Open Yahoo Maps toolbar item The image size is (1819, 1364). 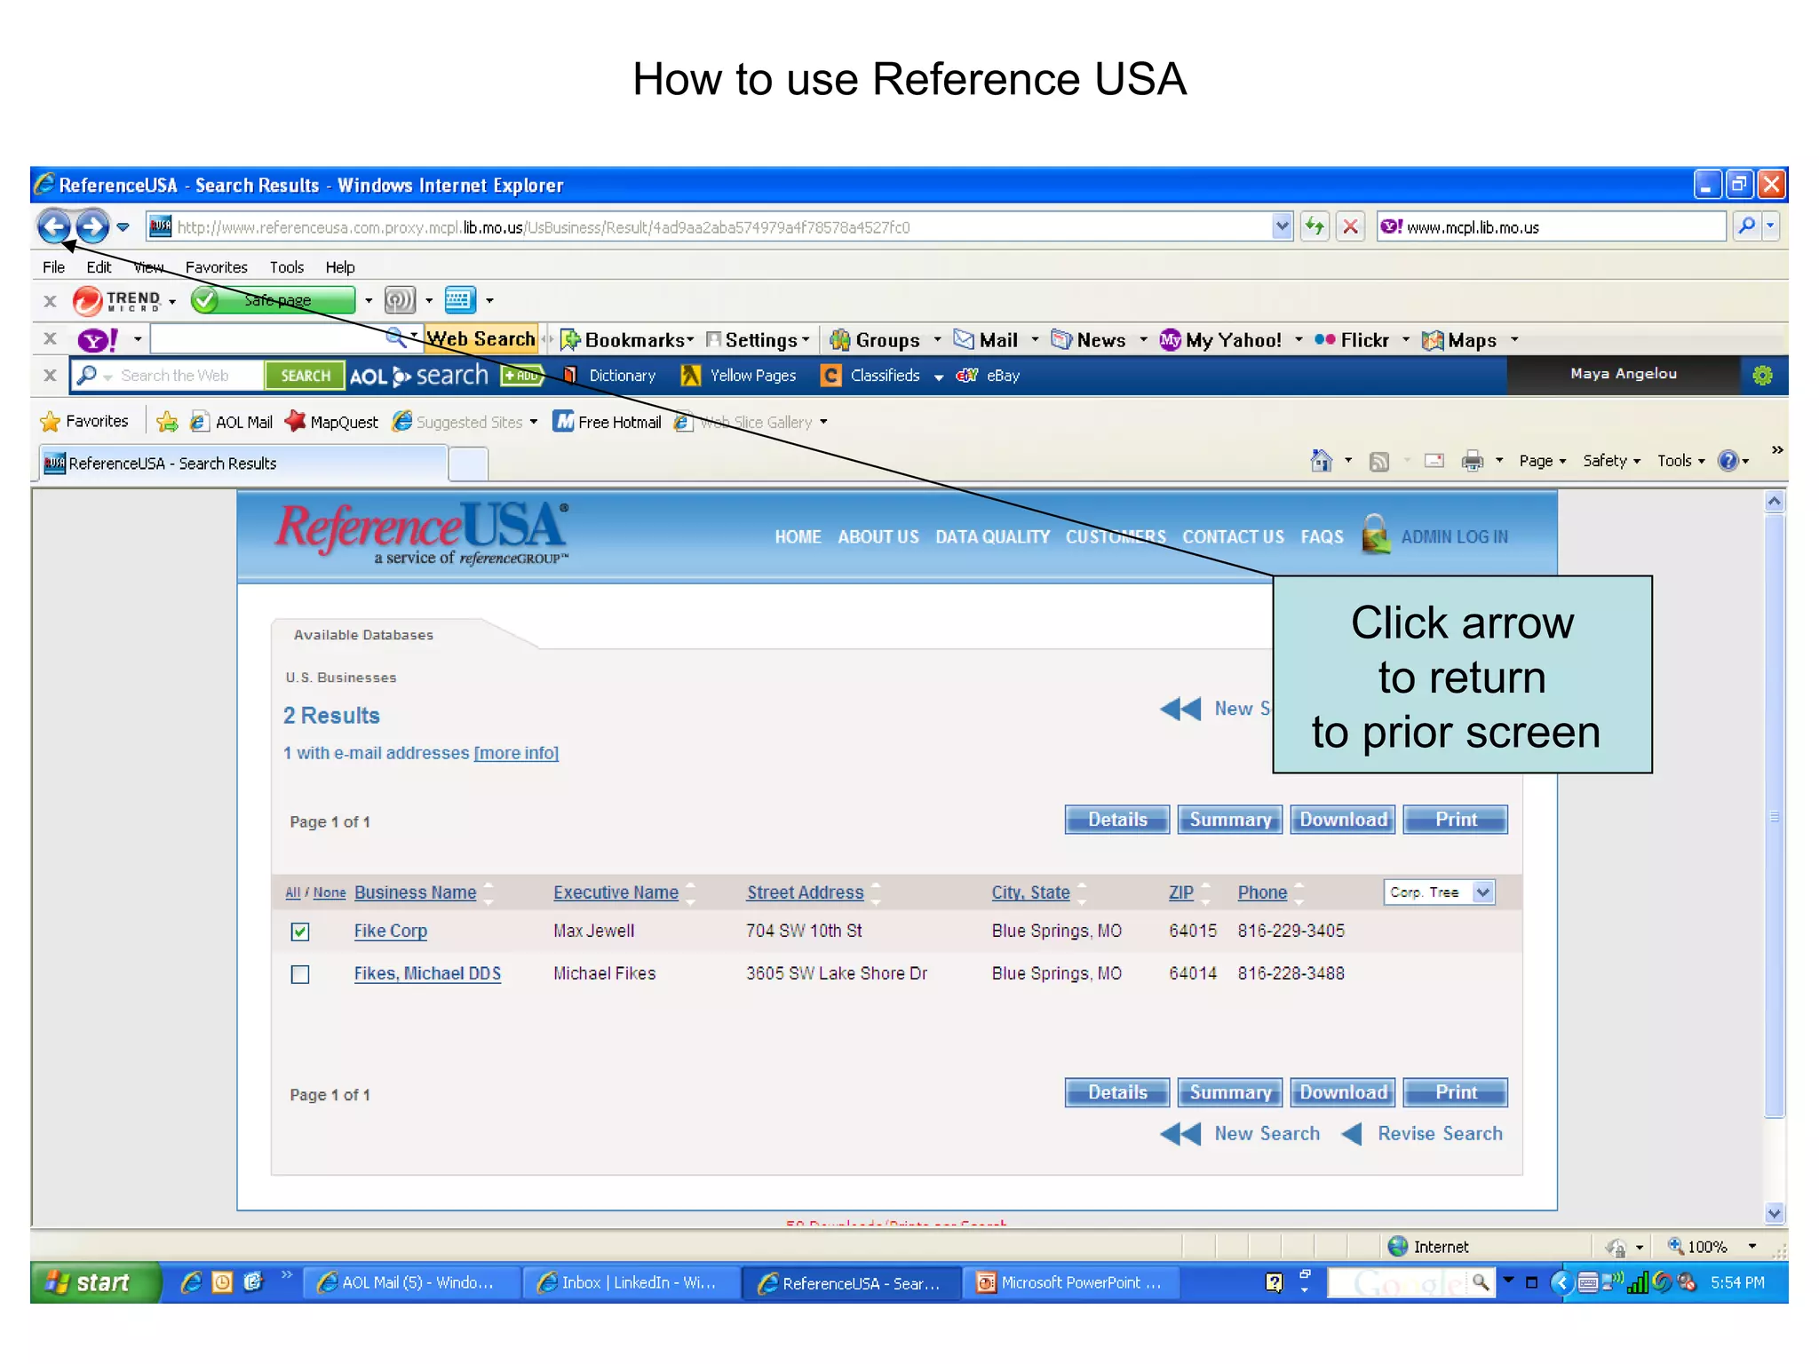(1459, 340)
